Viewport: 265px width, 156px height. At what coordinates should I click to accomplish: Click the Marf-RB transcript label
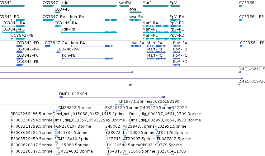pyautogui.click(x=150, y=29)
